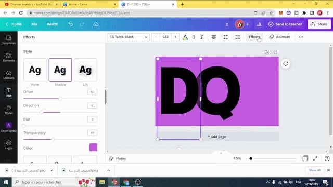The height and width of the screenshot is (187, 333).
Task: Click + Add page button
Action: coord(217,137)
